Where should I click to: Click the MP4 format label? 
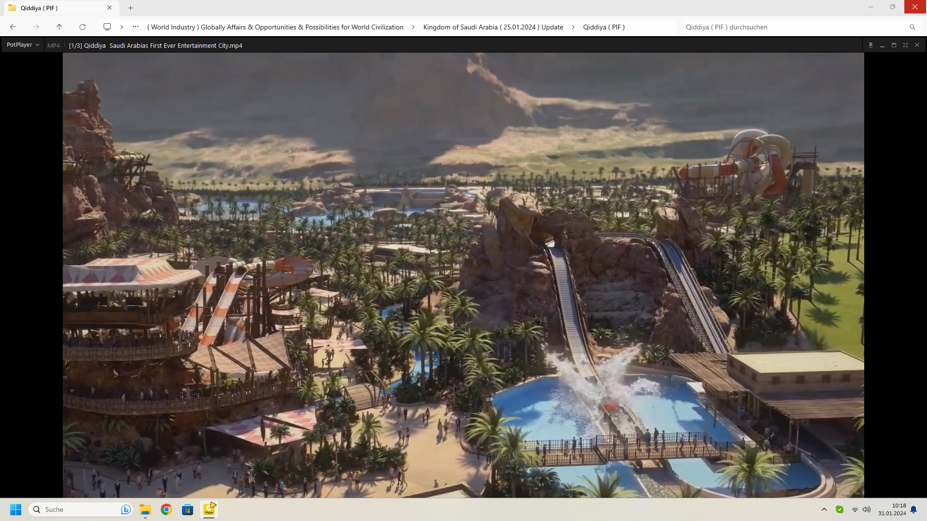54,45
